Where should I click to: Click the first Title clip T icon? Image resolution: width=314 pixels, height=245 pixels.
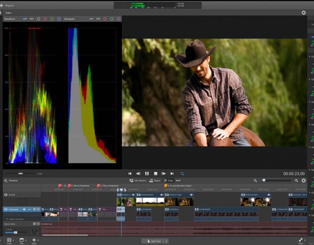click(x=61, y=209)
